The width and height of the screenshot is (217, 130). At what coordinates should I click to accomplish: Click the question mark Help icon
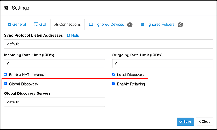click(68, 36)
